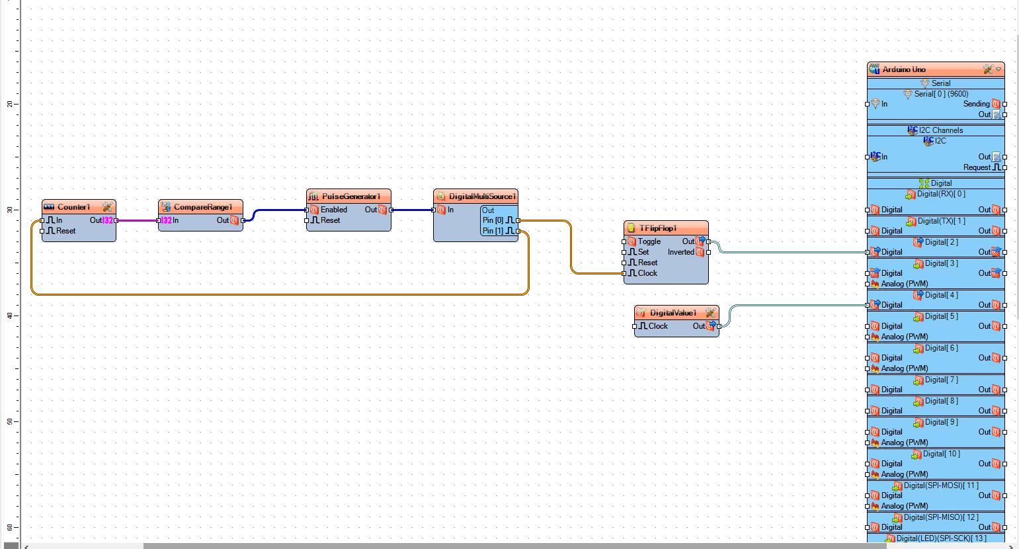
Task: Collapse the Arduino Uno dropdown arrow
Action: (999, 69)
